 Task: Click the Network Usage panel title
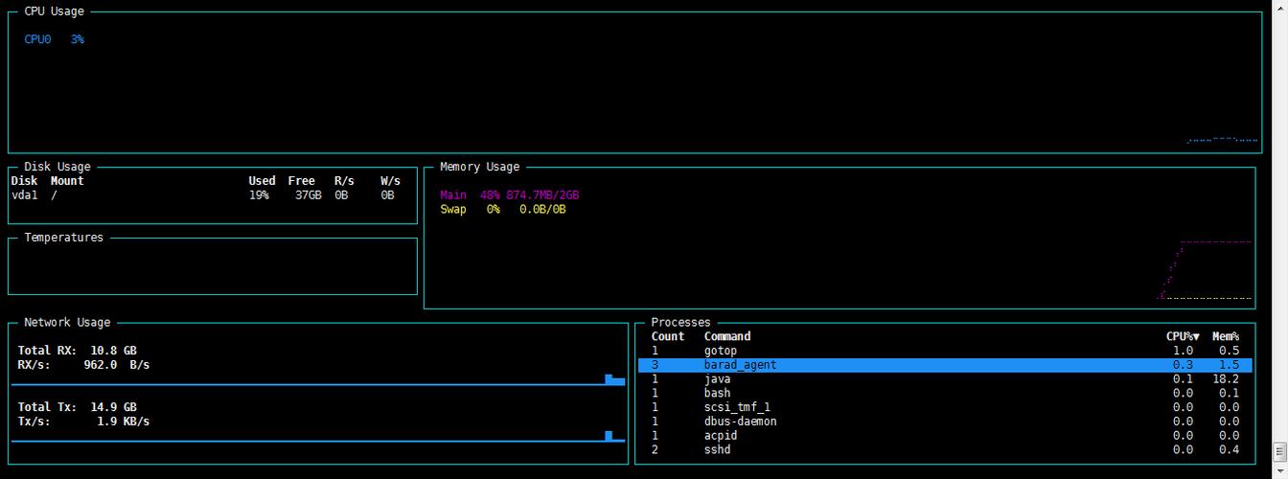coord(67,323)
